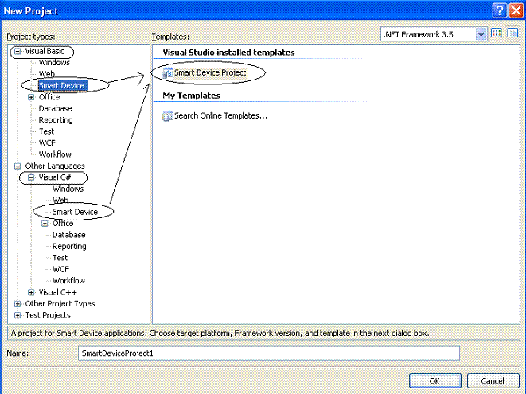Select Web under Visual C#

[x=60, y=201]
